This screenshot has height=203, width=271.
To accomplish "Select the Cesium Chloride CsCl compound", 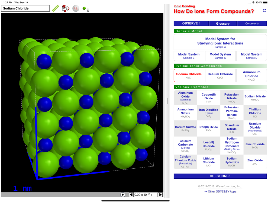I will click(x=220, y=76).
